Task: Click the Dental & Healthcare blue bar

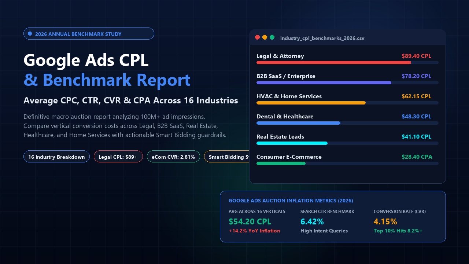Action: click(x=298, y=123)
